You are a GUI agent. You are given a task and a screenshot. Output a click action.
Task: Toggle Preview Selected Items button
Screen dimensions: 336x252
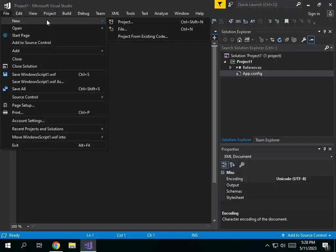pos(311,40)
